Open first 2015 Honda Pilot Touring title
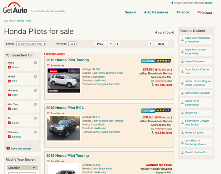221x174 pixels. click(x=68, y=60)
